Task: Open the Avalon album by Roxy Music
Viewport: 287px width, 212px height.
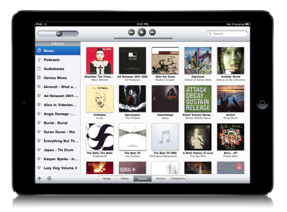Action: pos(231,99)
